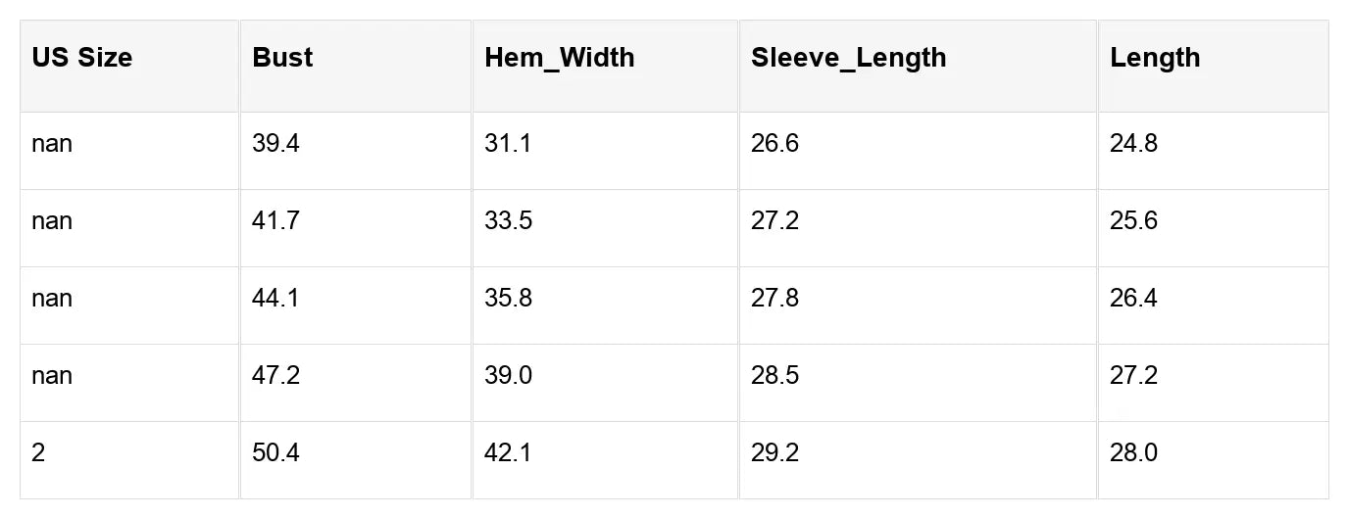Select the Bust cell showing 41.7
The height and width of the screenshot is (518, 1348).
[275, 221]
